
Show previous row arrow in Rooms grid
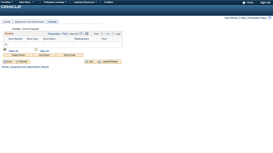[102, 34]
